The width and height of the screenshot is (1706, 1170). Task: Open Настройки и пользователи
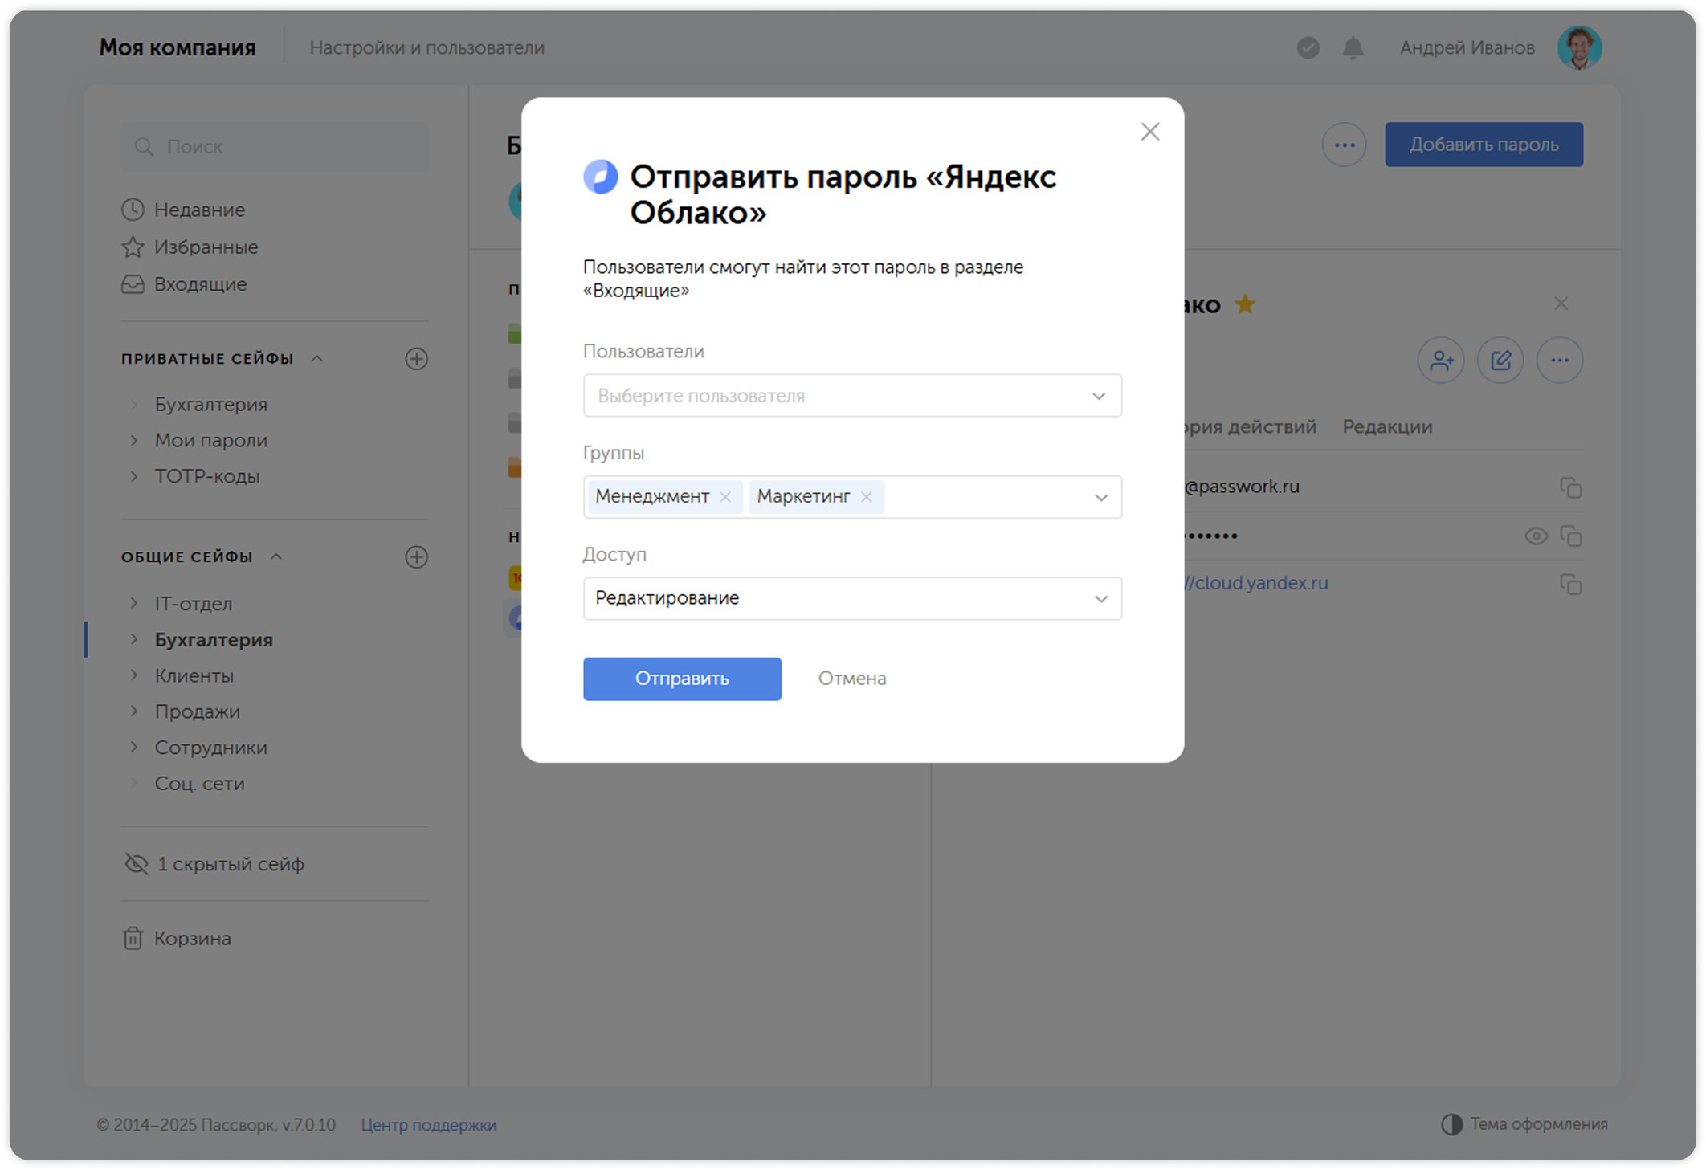click(x=426, y=47)
